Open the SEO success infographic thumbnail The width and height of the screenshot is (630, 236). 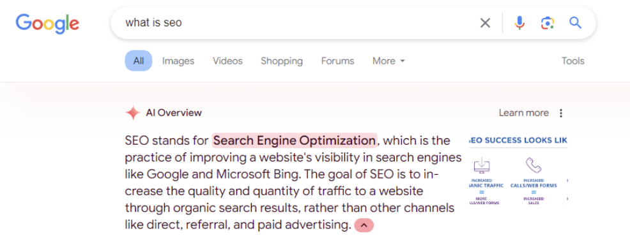click(518, 172)
